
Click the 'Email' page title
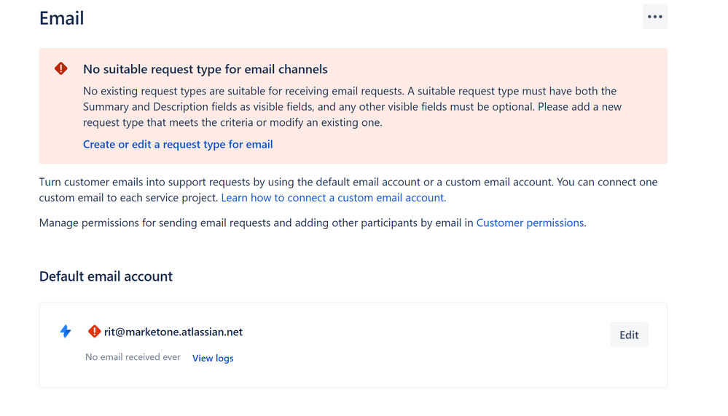click(61, 18)
